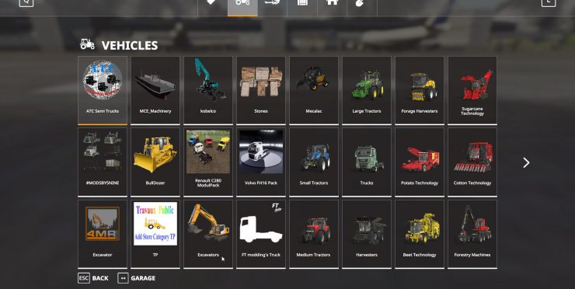The image size is (575, 289).
Task: Open the Forestry Machines category
Action: click(x=472, y=234)
